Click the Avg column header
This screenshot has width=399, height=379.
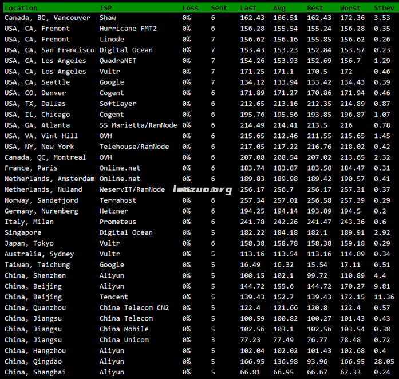coord(279,8)
